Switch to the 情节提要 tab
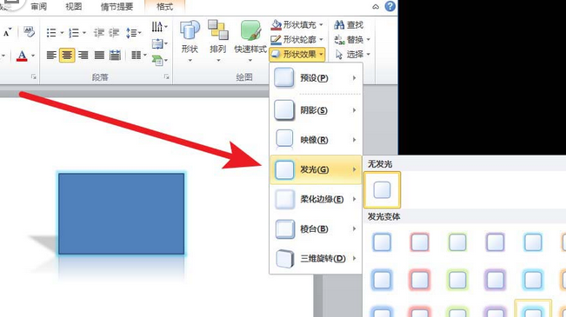 point(117,6)
